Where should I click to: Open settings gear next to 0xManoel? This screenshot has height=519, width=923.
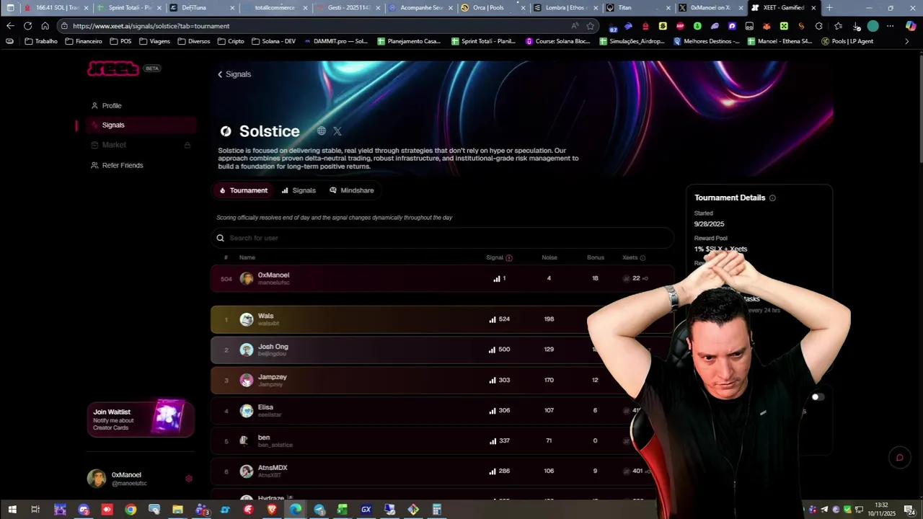pos(189,479)
